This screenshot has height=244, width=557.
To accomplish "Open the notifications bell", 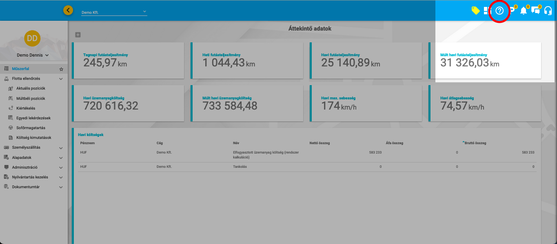I will [524, 11].
